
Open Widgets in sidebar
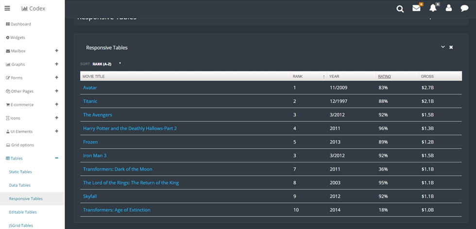click(16, 37)
